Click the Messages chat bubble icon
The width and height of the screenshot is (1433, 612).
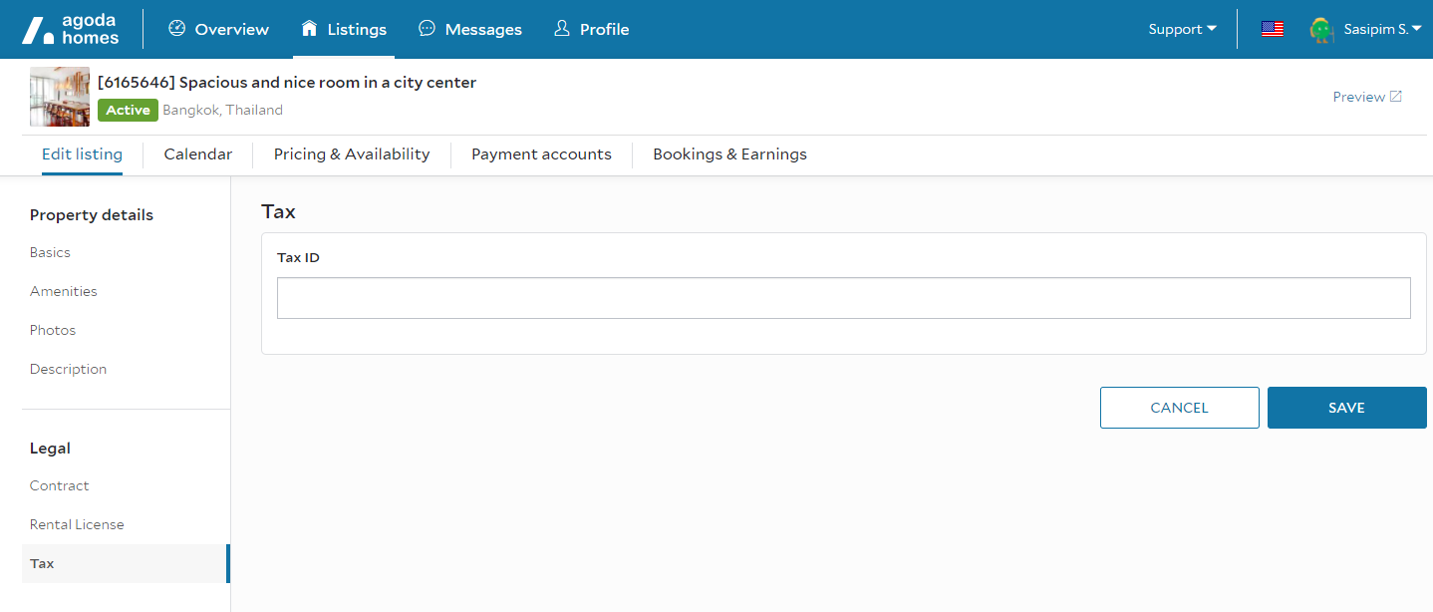pyautogui.click(x=427, y=28)
